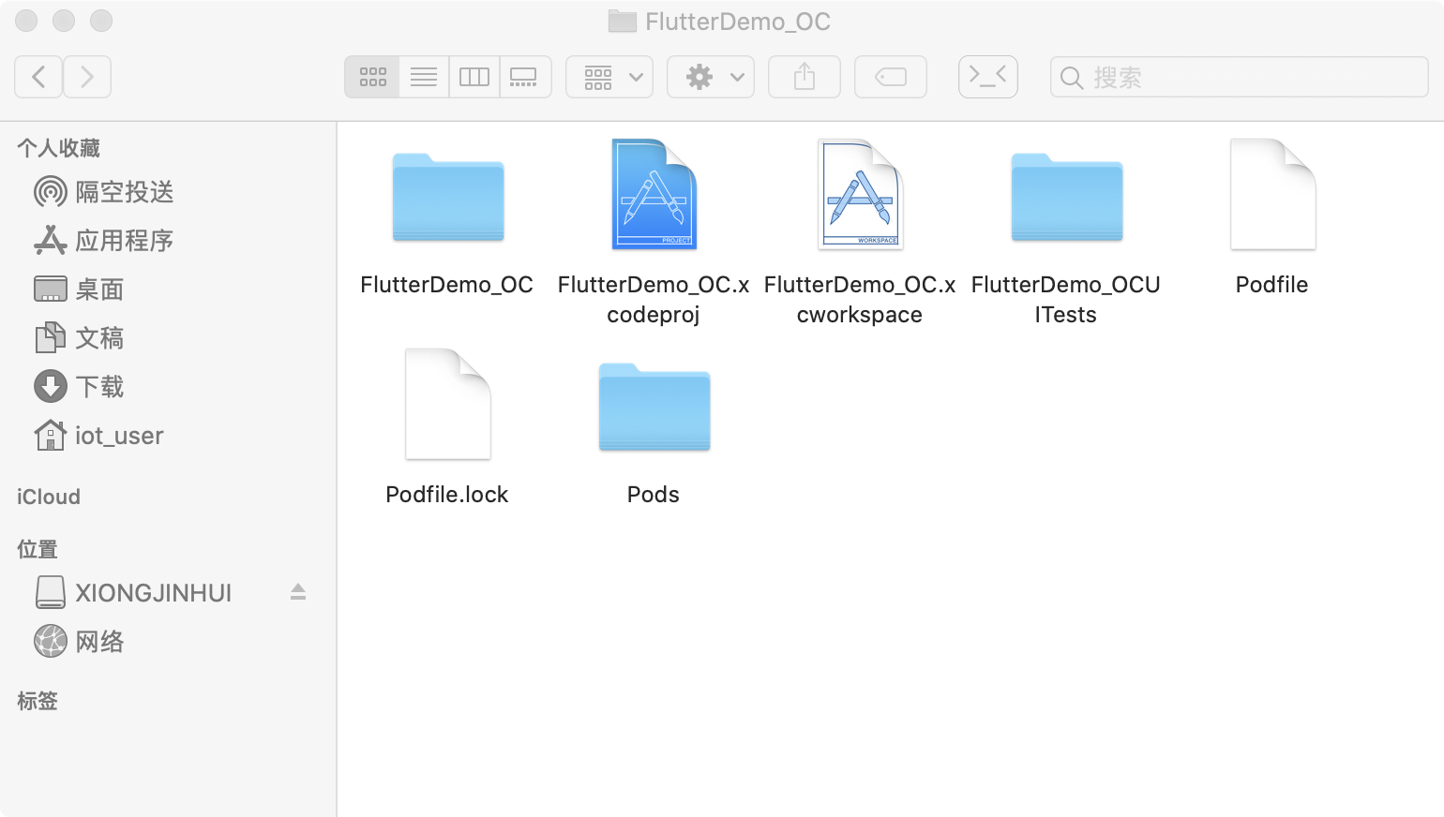
Task: Click the red close window button
Action: click(26, 21)
